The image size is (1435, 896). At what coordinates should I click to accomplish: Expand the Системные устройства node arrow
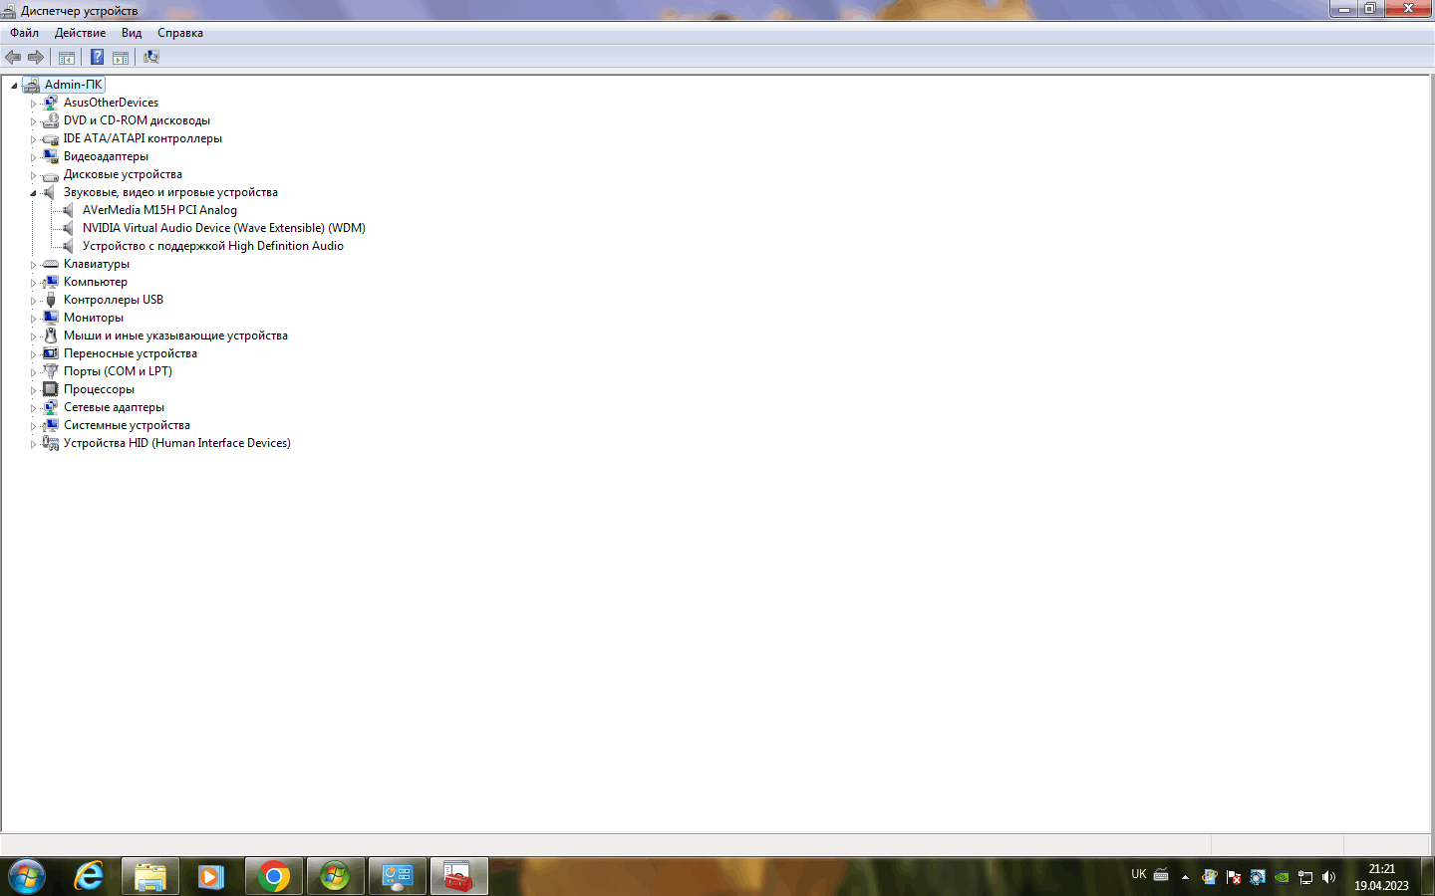coord(33,426)
